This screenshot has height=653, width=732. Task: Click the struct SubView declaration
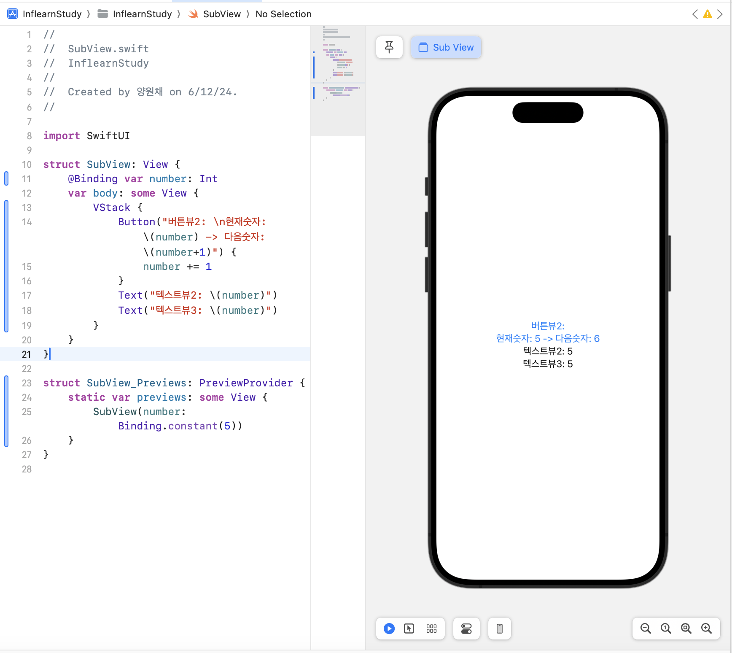pos(112,164)
